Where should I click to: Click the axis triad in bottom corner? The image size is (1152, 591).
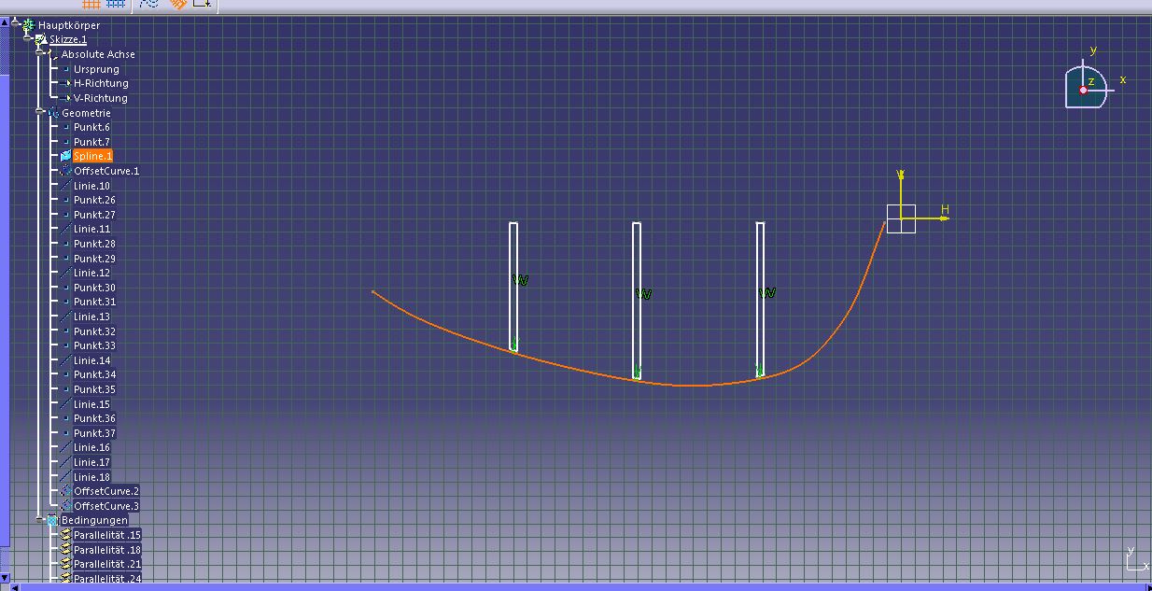pos(1136,558)
